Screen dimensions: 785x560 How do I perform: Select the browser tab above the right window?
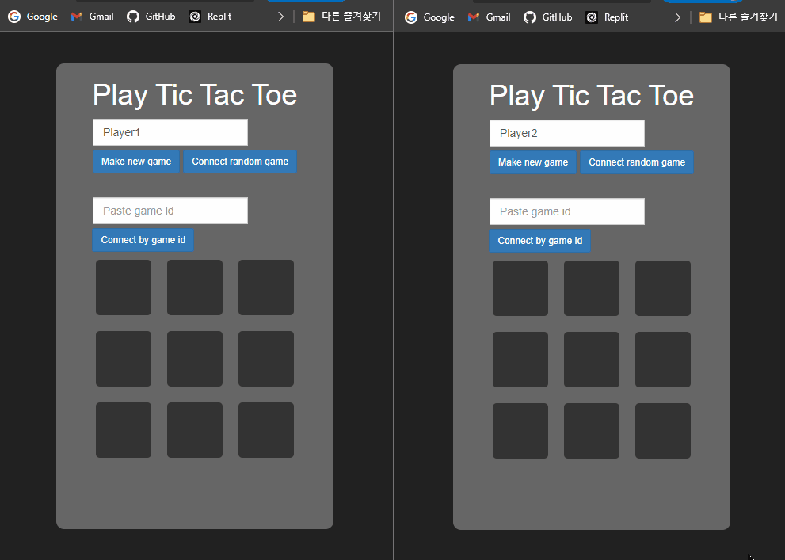pyautogui.click(x=702, y=2)
